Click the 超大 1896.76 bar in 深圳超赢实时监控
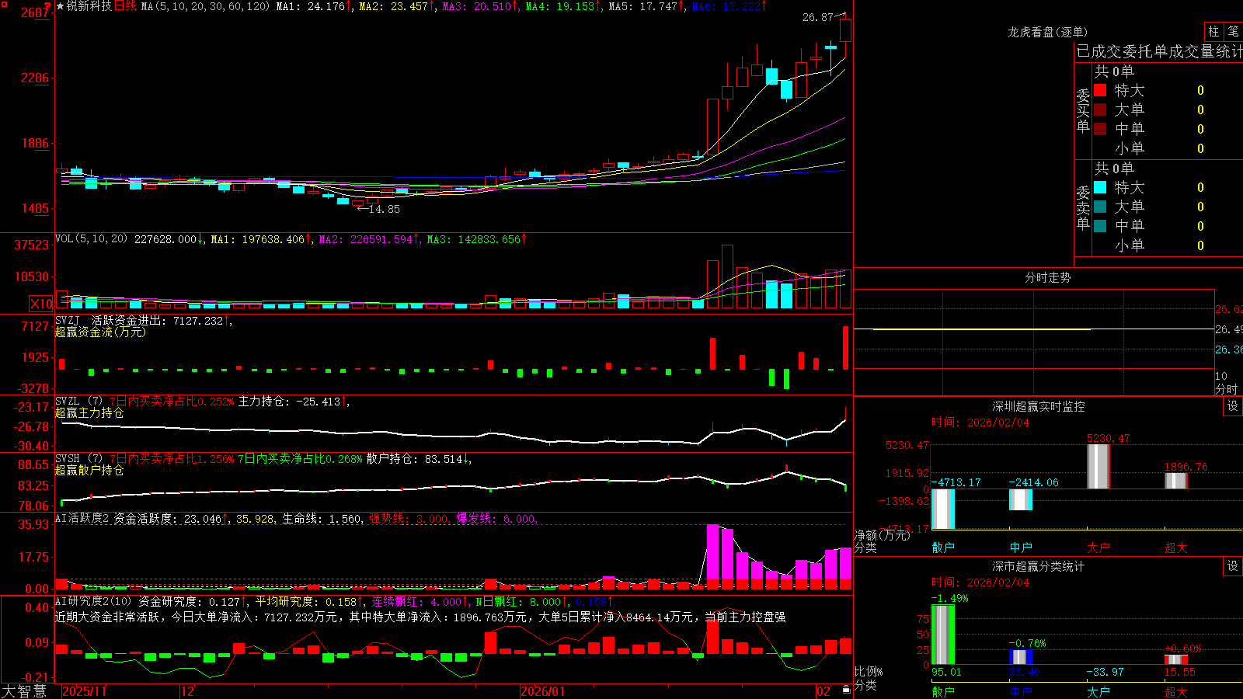Image resolution: width=1243 pixels, height=699 pixels. tap(1176, 481)
